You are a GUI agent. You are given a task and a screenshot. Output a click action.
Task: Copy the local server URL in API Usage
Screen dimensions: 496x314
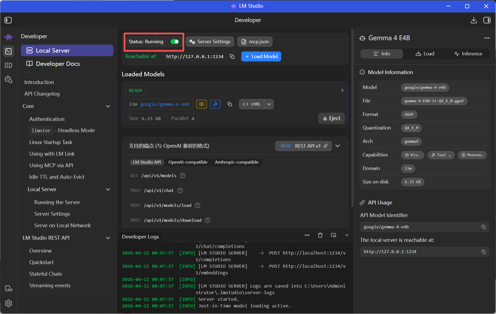pos(484,252)
